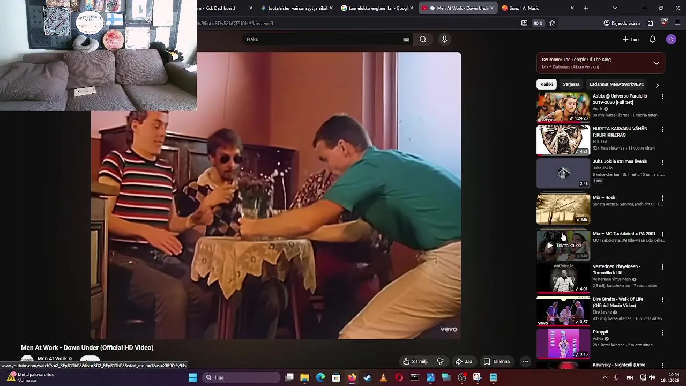
Task: Open the Pimppii video by Adikia
Action: [x=600, y=332]
